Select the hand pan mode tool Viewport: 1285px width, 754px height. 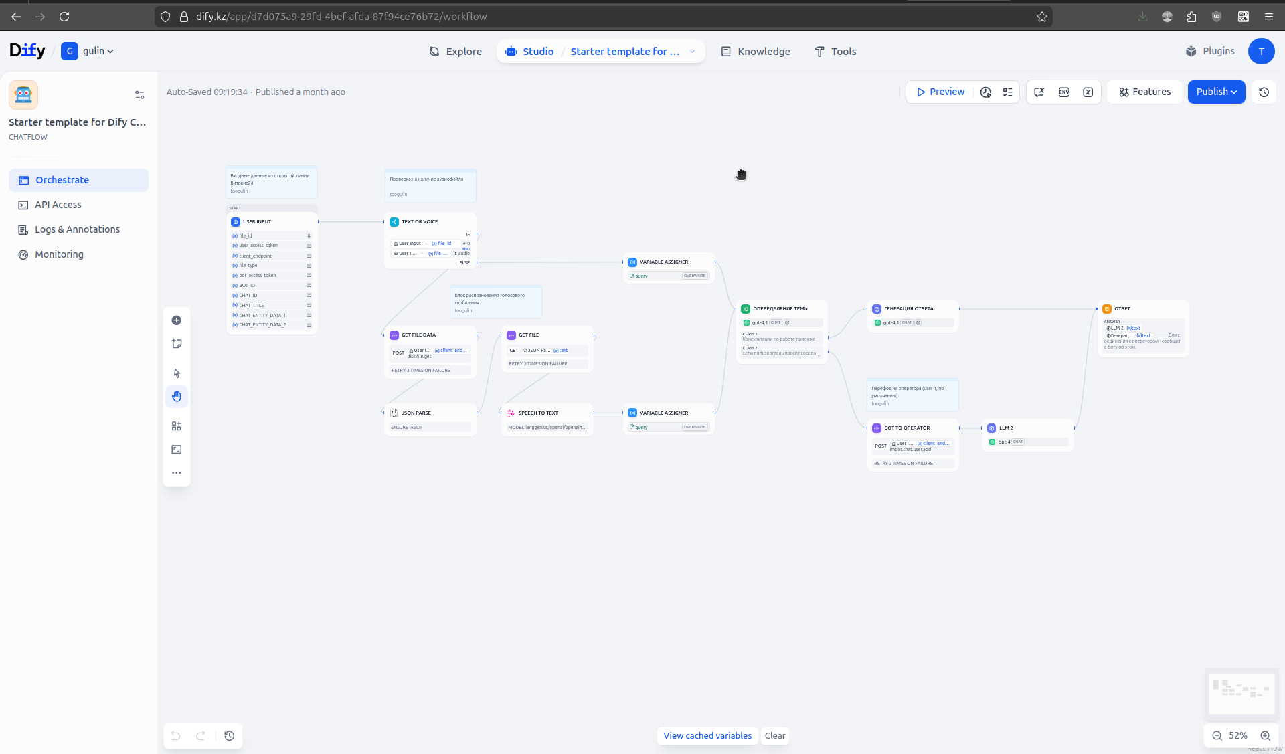tap(177, 397)
